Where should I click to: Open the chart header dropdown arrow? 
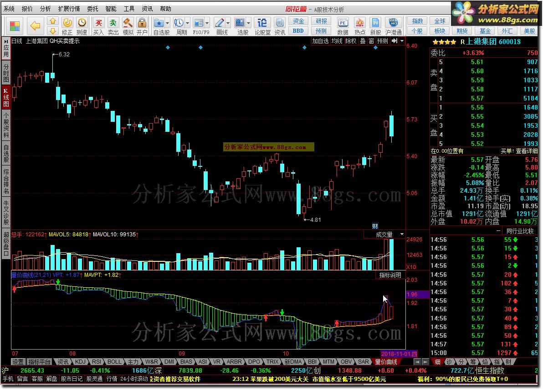pyautogui.click(x=402, y=41)
